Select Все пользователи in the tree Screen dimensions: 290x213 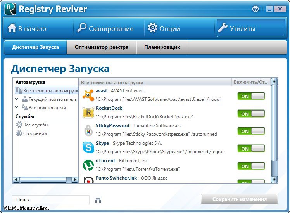pos(47,108)
